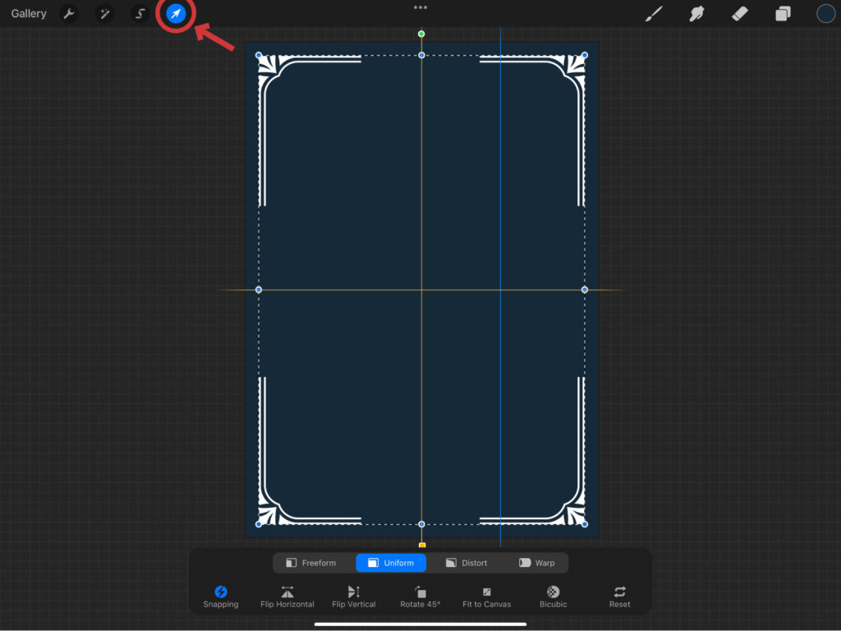Open the Actions wrench menu
The image size is (841, 631).
point(69,14)
